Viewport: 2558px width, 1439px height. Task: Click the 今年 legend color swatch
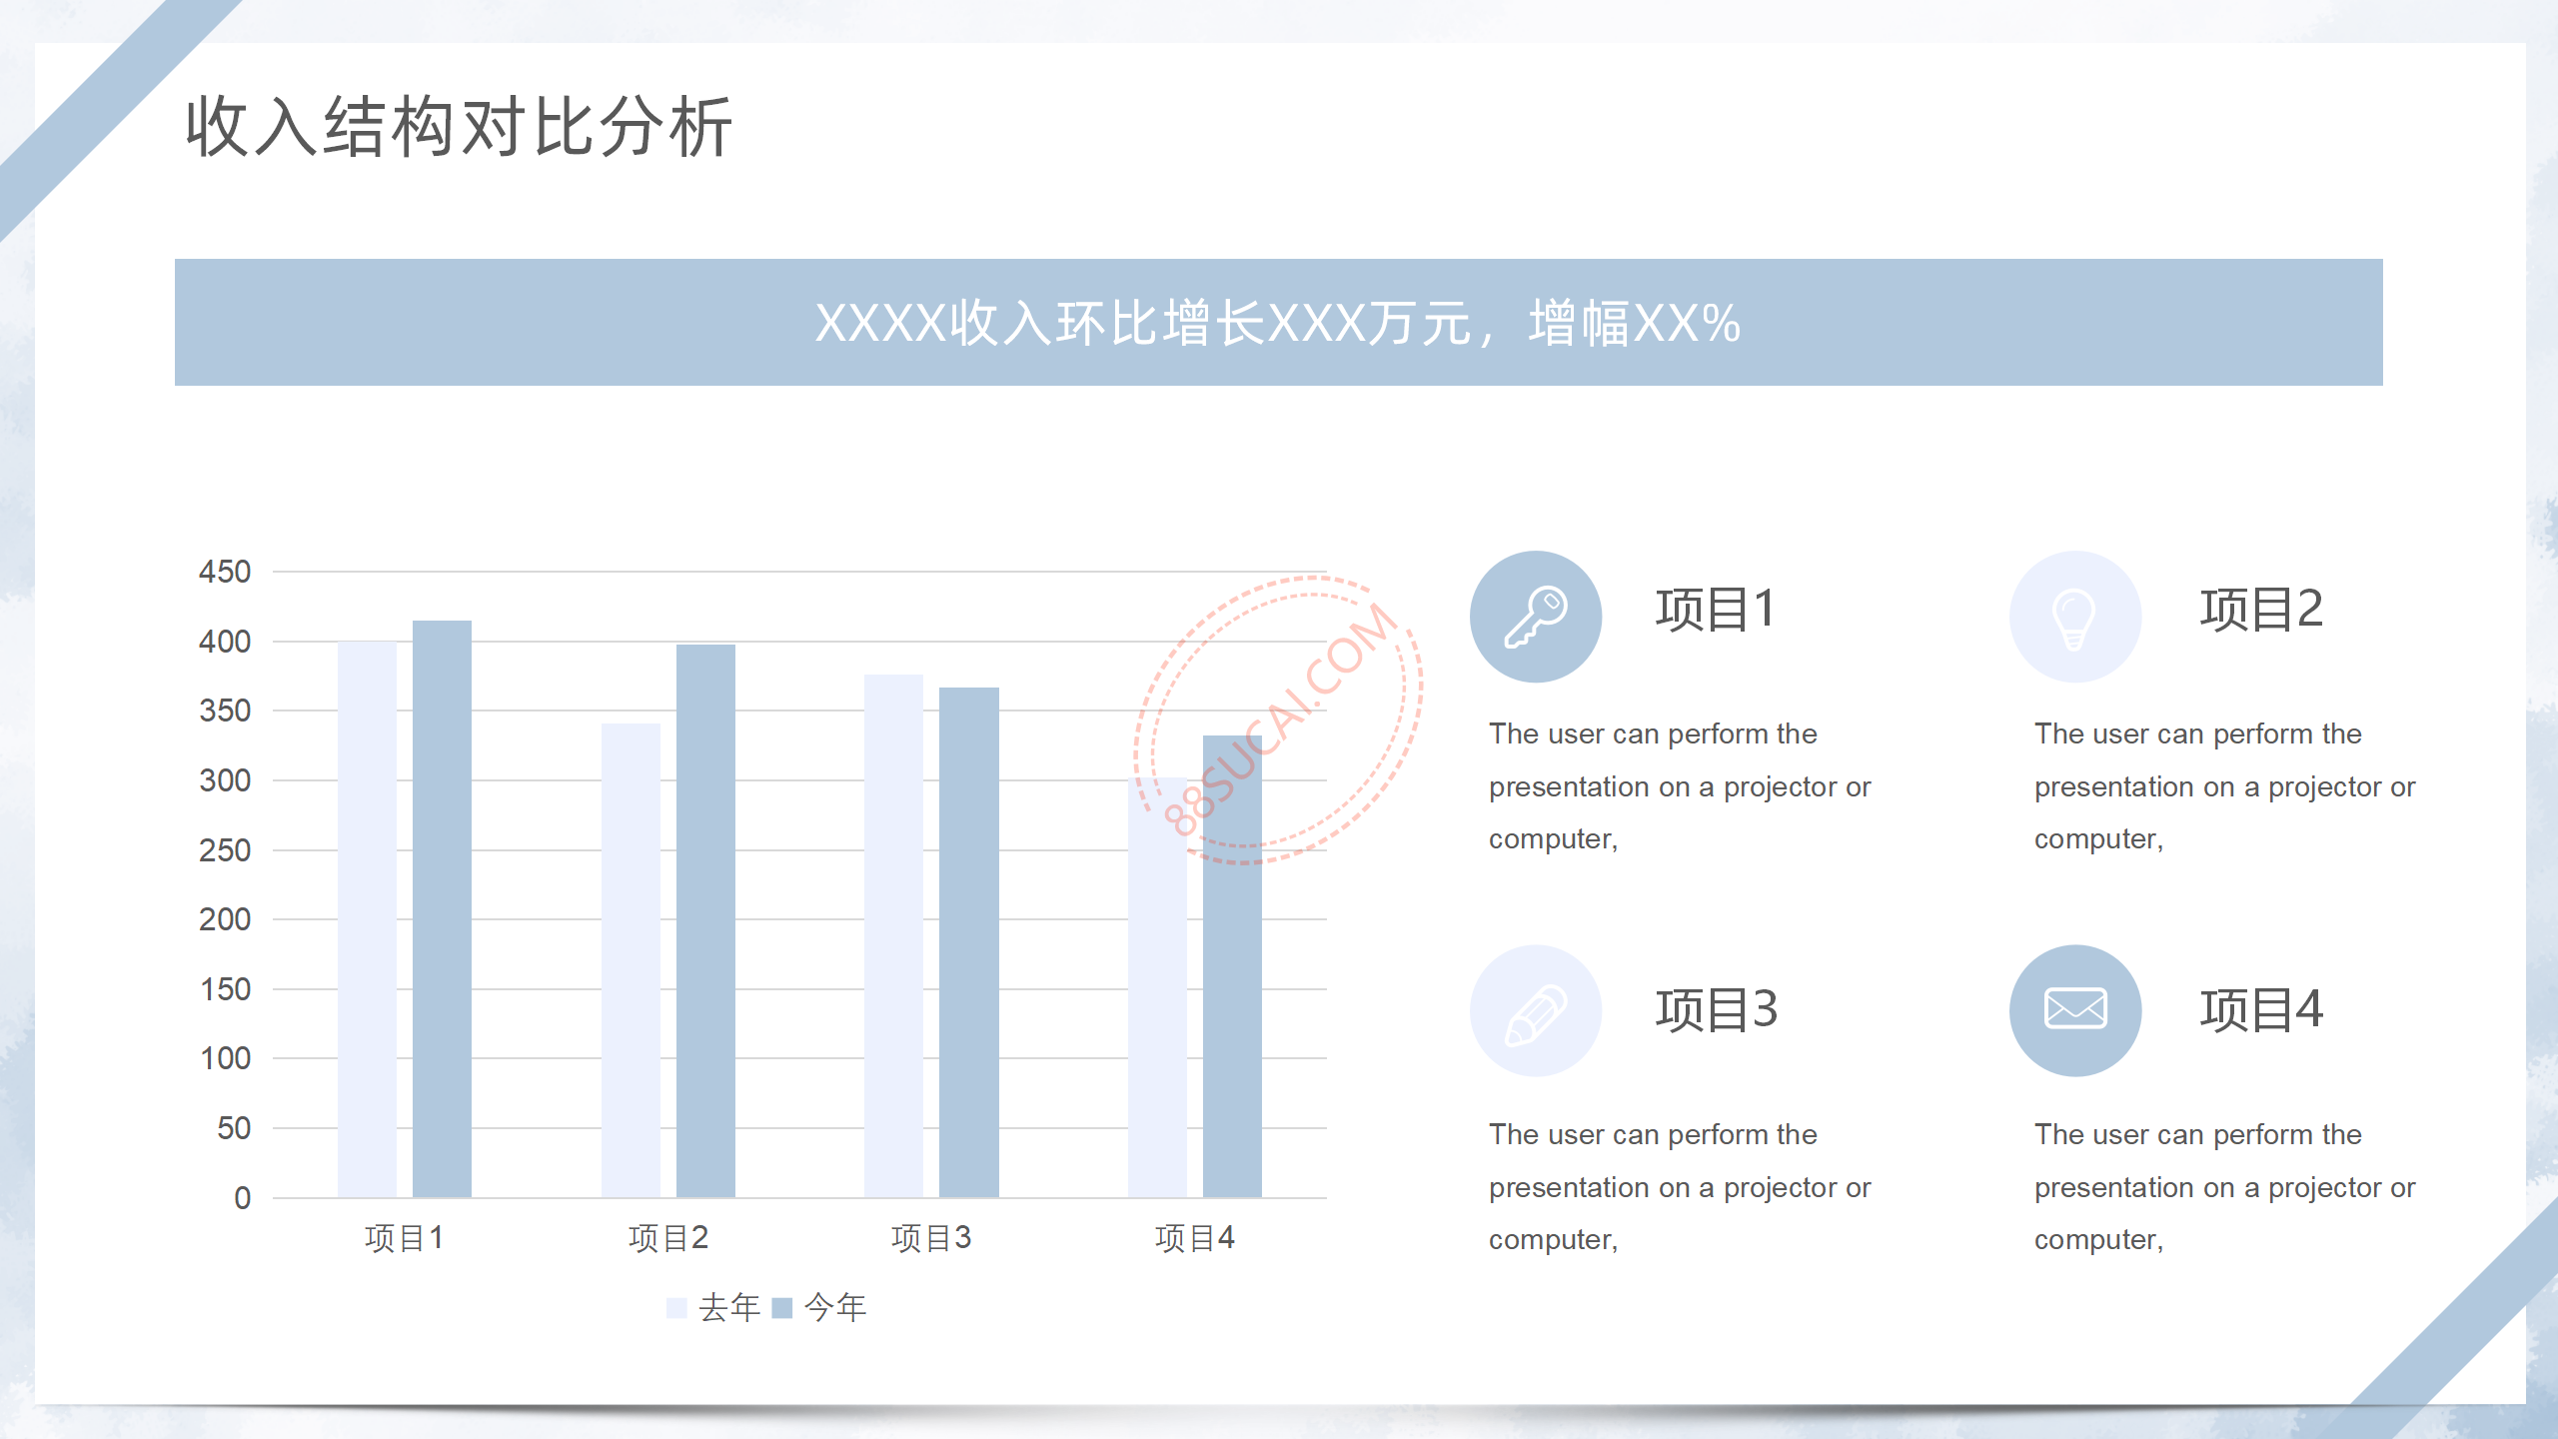coord(782,1308)
